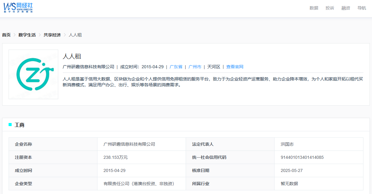Click the 网经社 site logo
Image resolution: width=372 pixels, height=194 pixels.
[x=18, y=8]
